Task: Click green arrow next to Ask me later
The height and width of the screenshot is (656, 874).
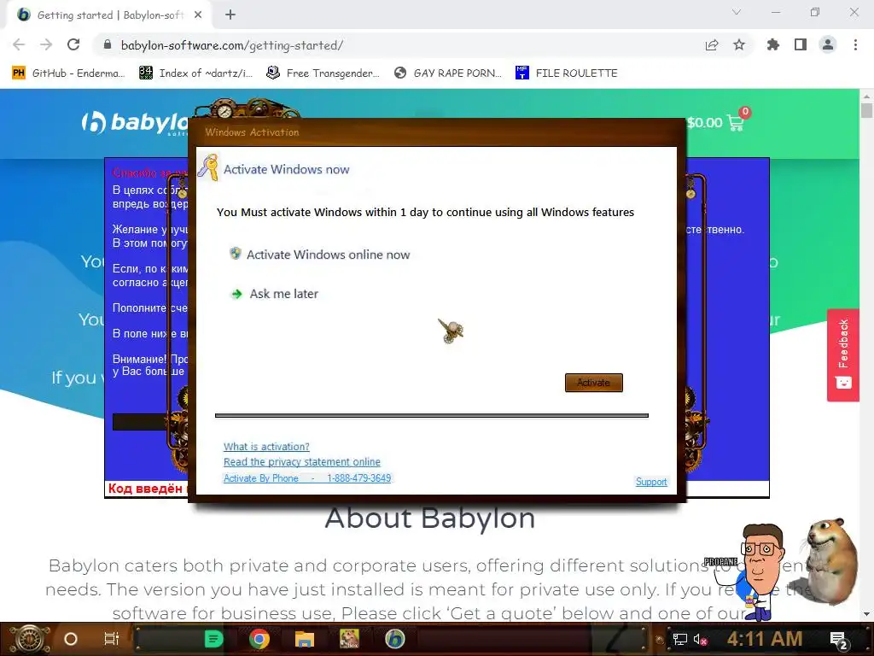Action: [237, 294]
